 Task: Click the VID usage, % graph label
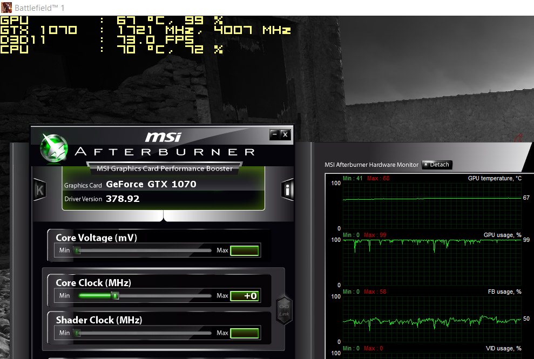click(503, 348)
